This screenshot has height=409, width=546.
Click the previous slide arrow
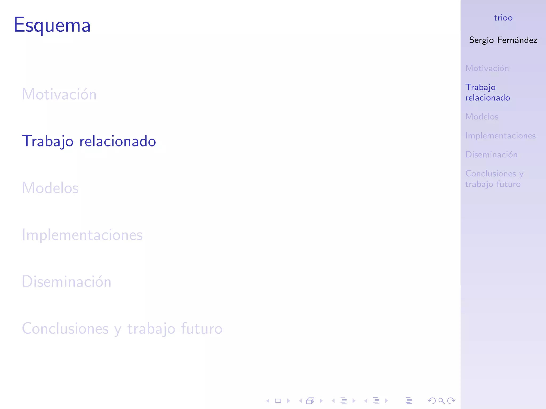click(268, 401)
